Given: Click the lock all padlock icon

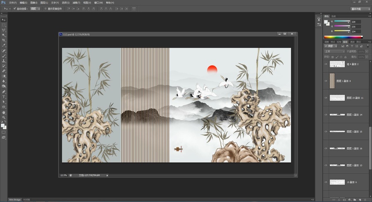Looking at the screenshot, I should point(346,57).
